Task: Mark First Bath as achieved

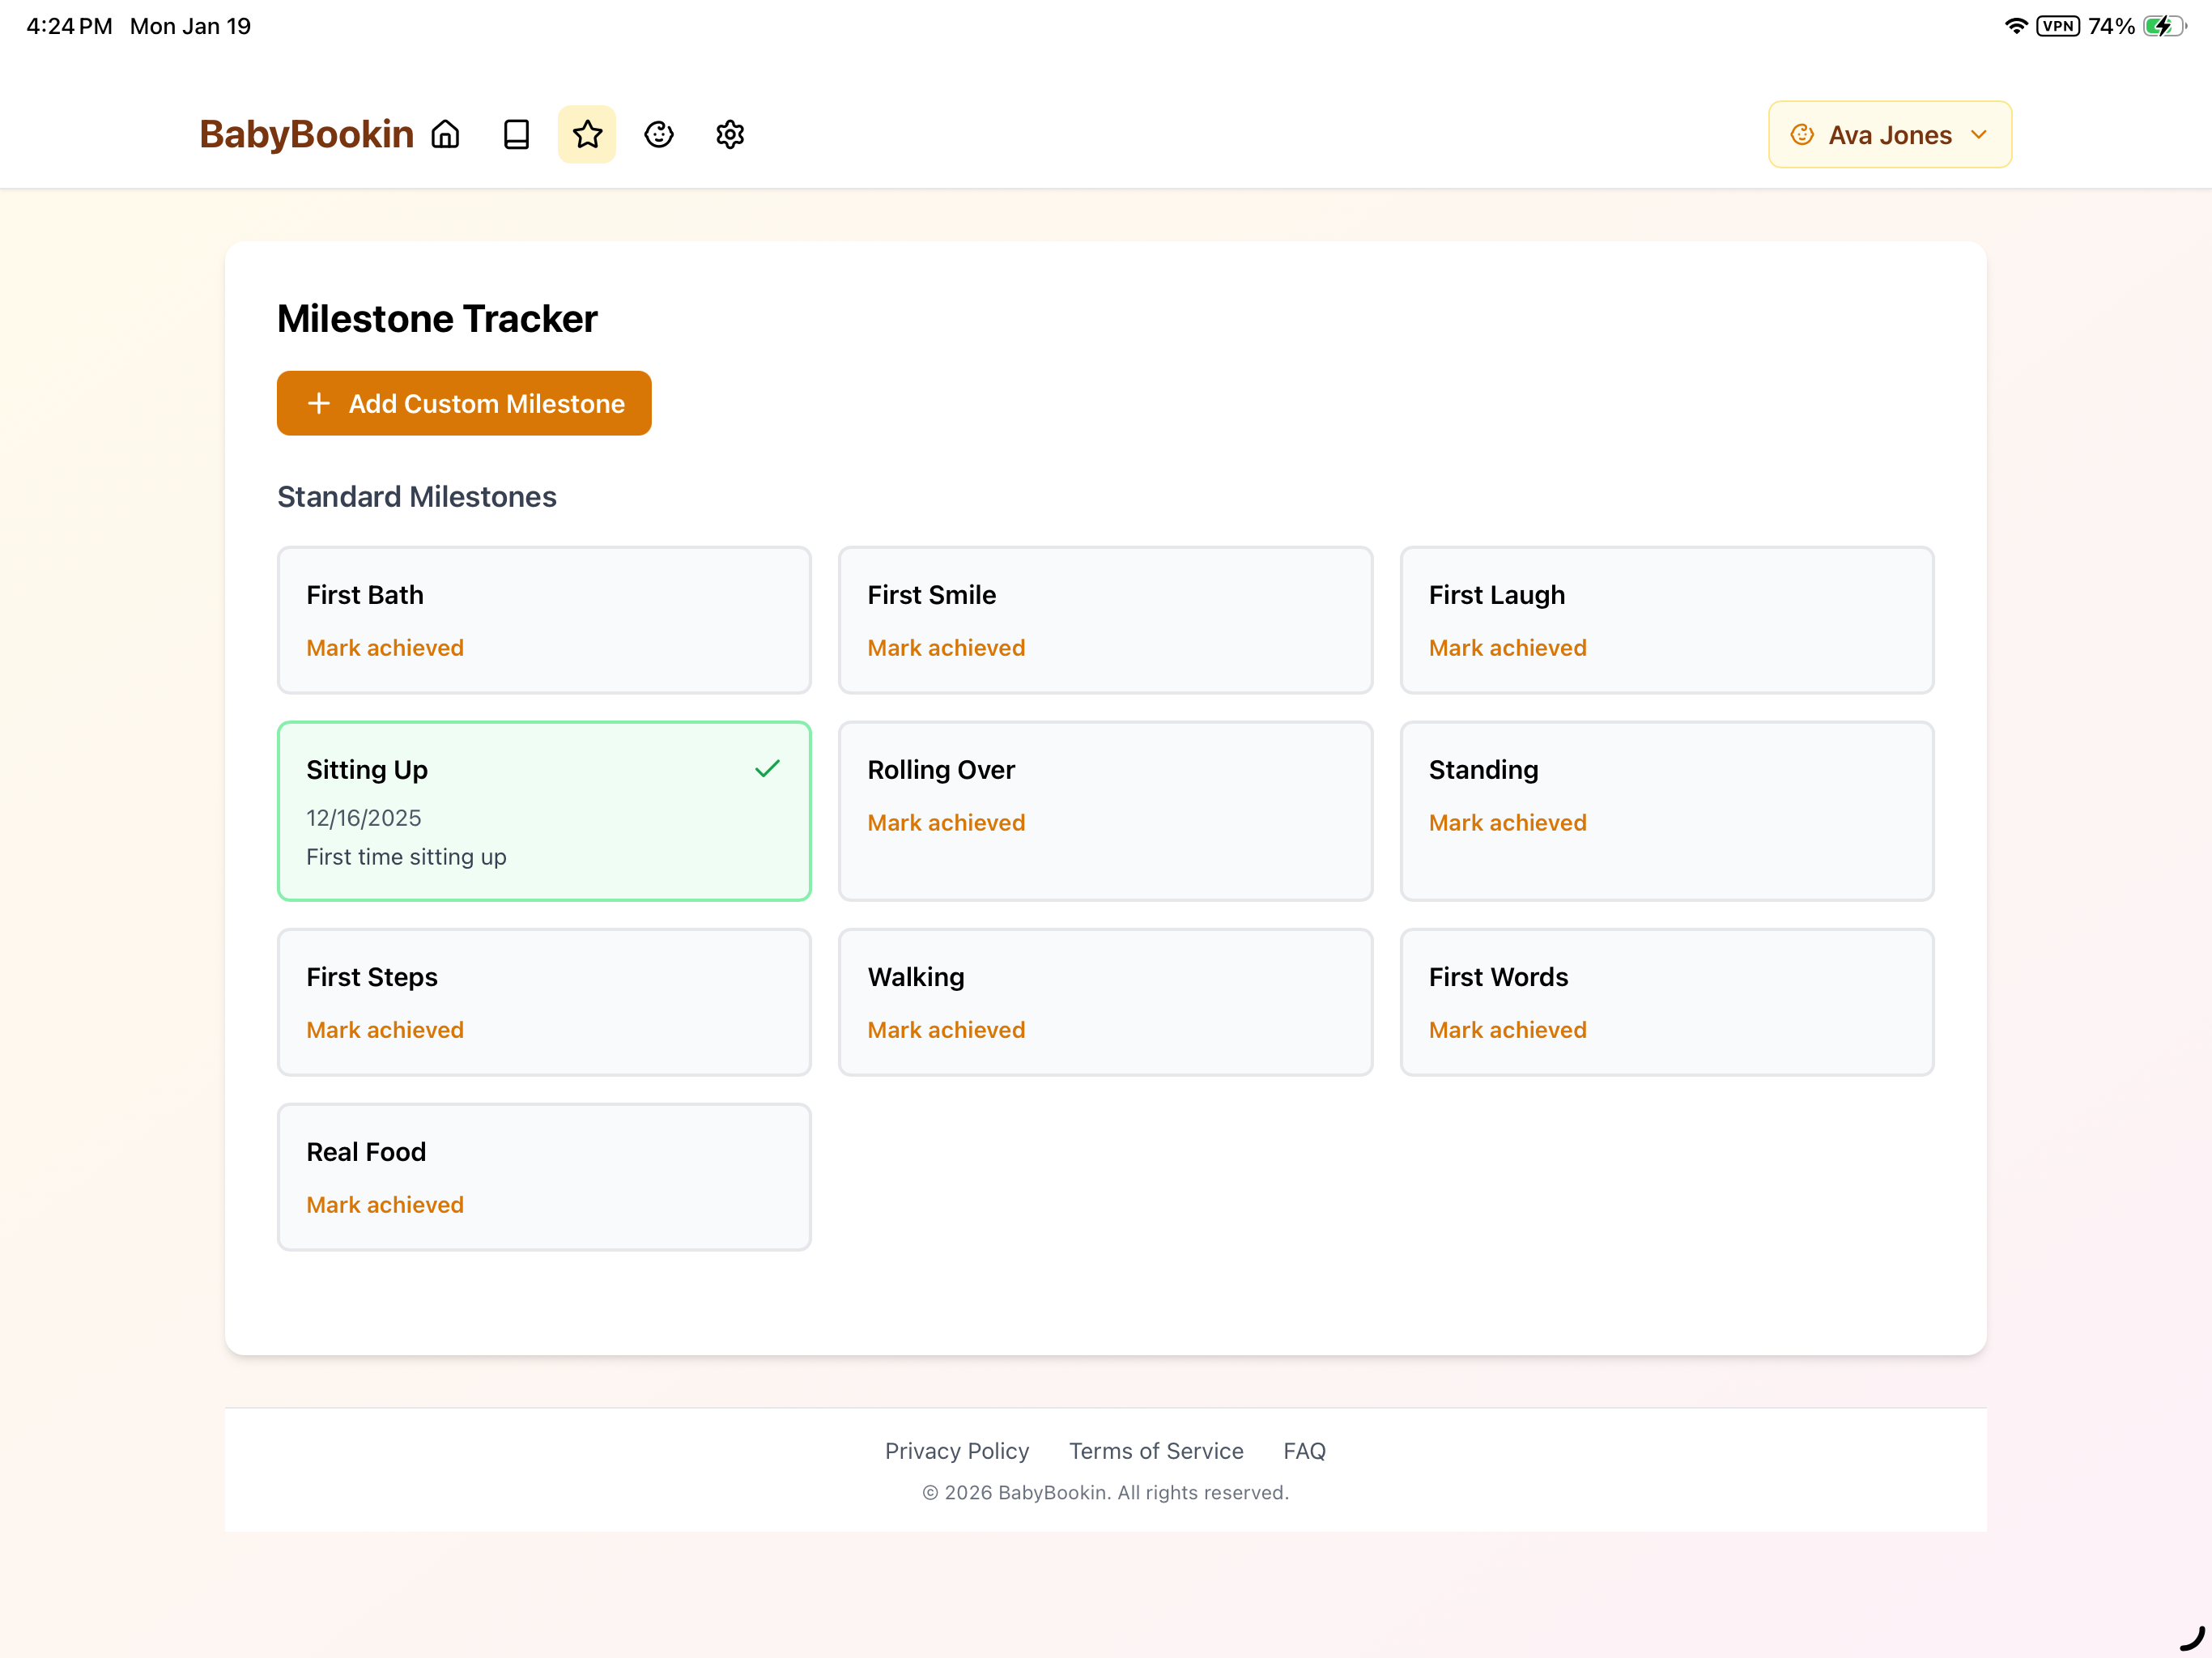Action: [385, 648]
